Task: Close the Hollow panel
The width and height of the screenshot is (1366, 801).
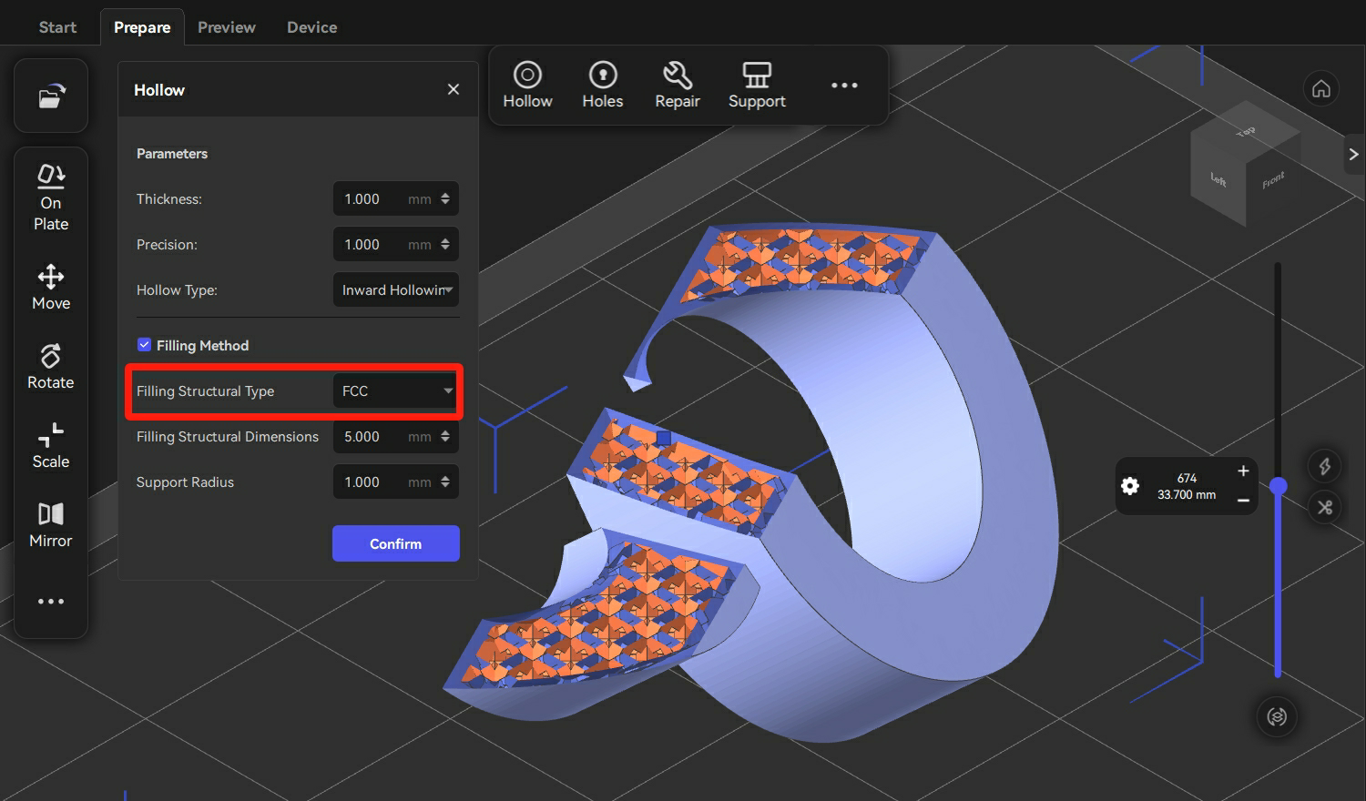Action: [x=454, y=89]
